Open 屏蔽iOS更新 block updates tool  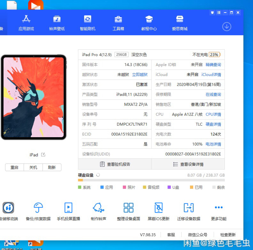tap(158, 211)
